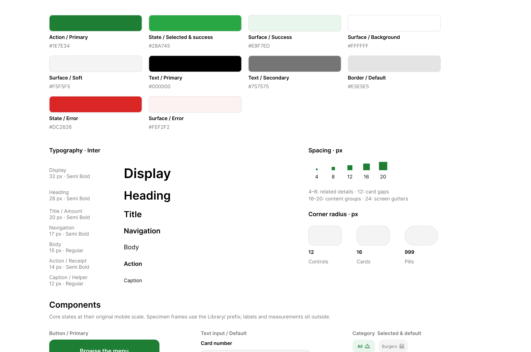This screenshot has height=352, width=531.
Task: Click the Category Selected & default label
Action: [x=387, y=333]
